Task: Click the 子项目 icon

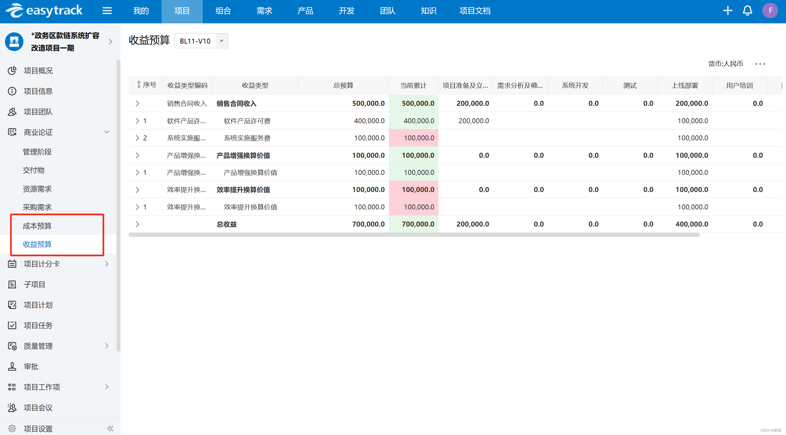Action: pos(12,284)
